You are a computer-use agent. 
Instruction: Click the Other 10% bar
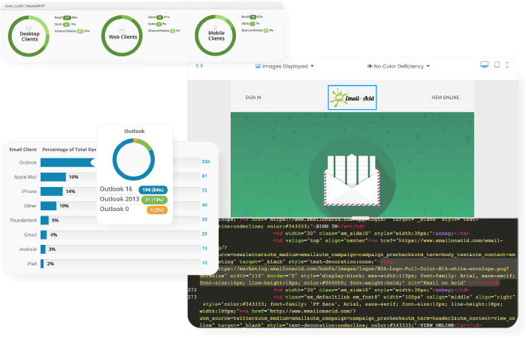48,206
